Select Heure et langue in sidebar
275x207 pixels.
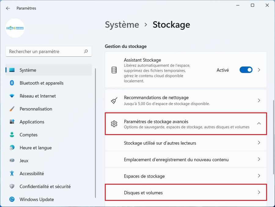pos(35,148)
